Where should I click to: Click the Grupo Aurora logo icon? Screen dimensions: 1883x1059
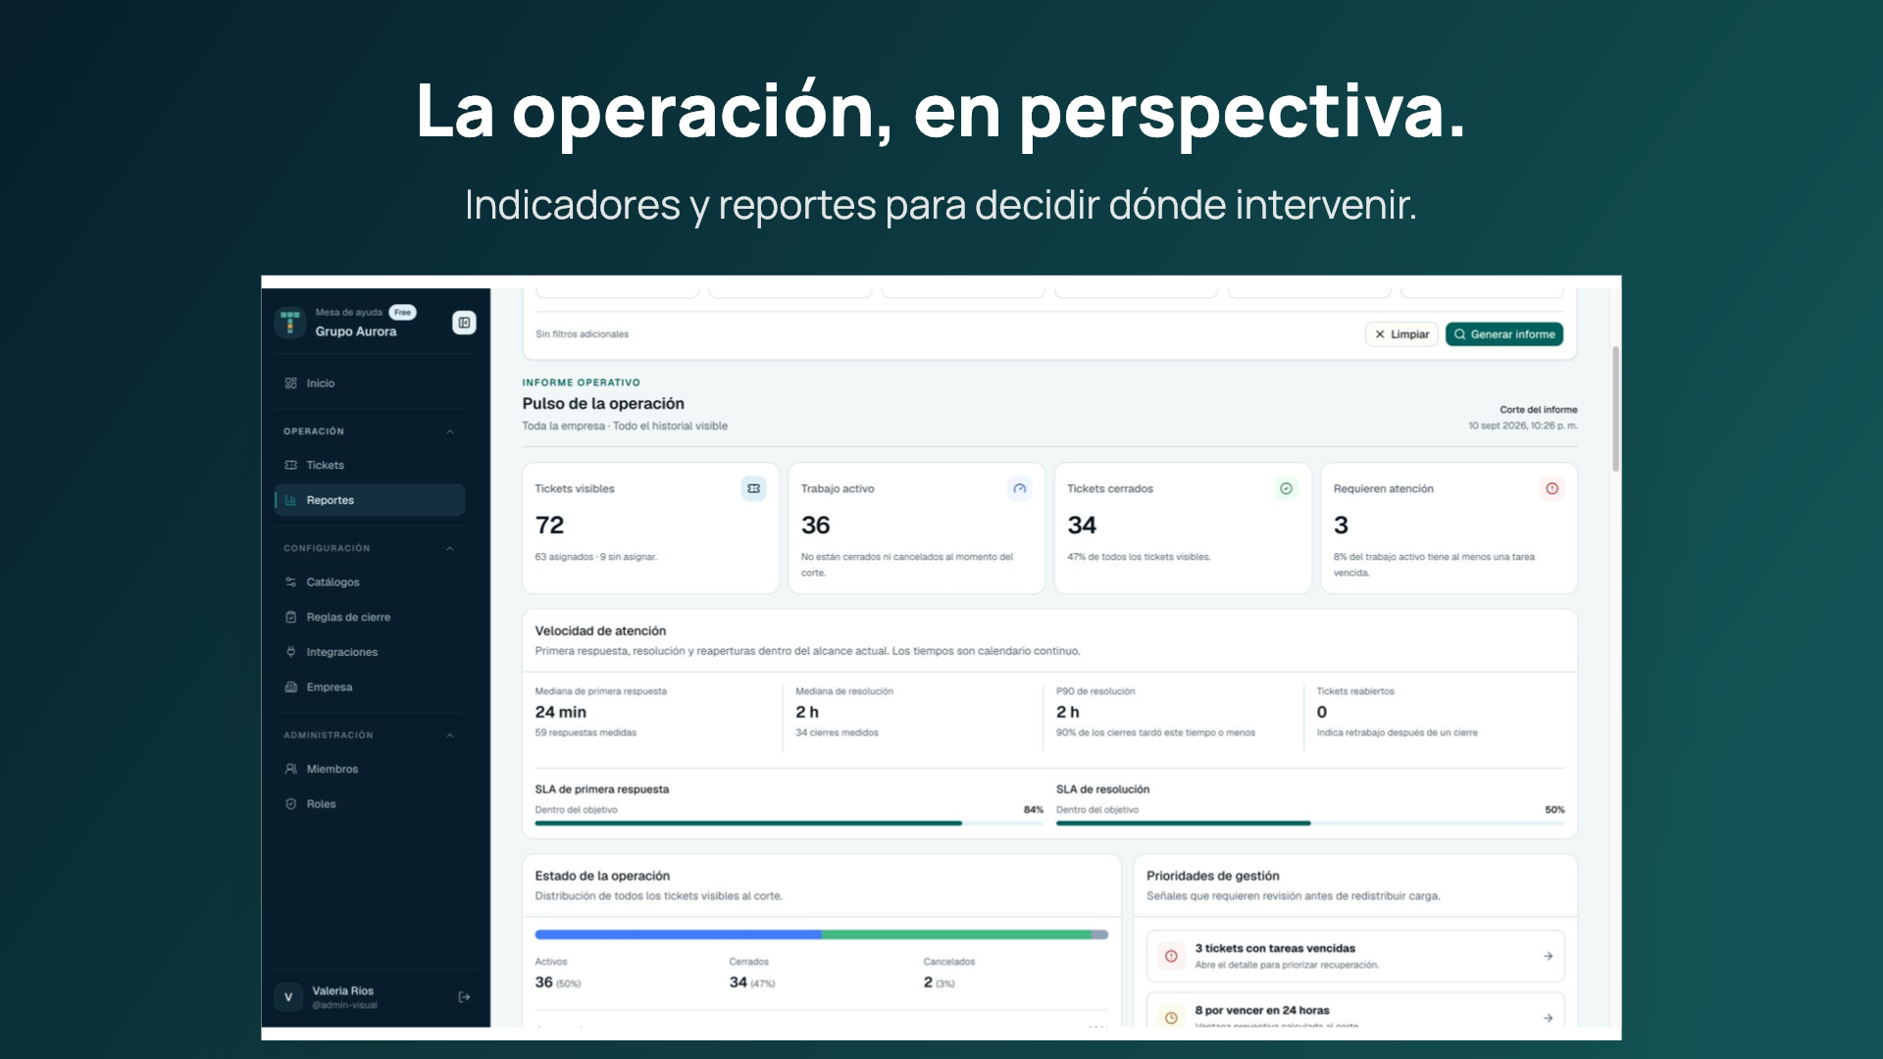tap(289, 322)
